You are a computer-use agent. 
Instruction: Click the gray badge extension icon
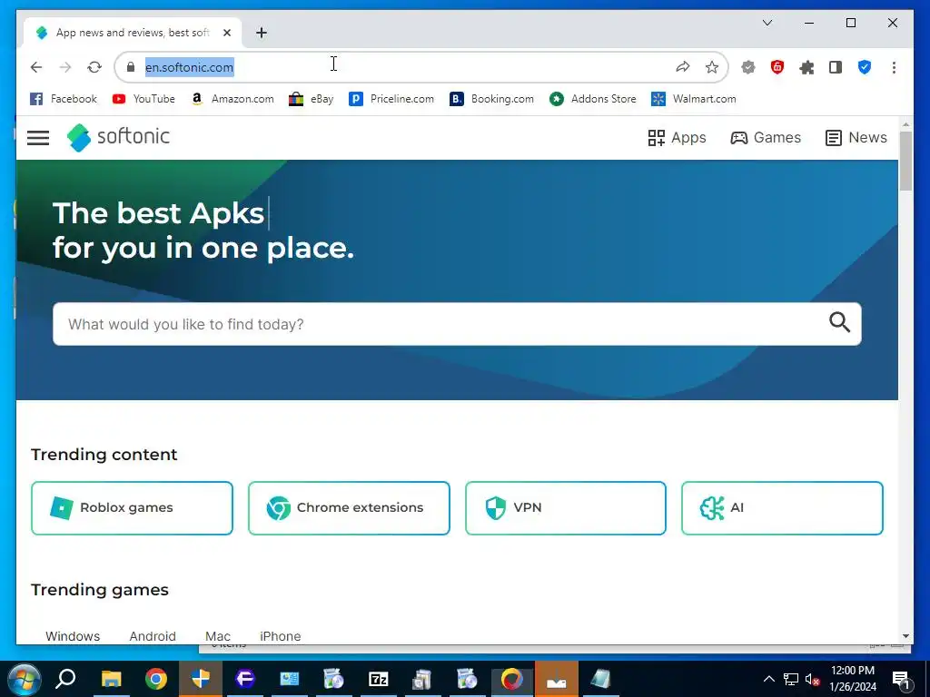(748, 67)
